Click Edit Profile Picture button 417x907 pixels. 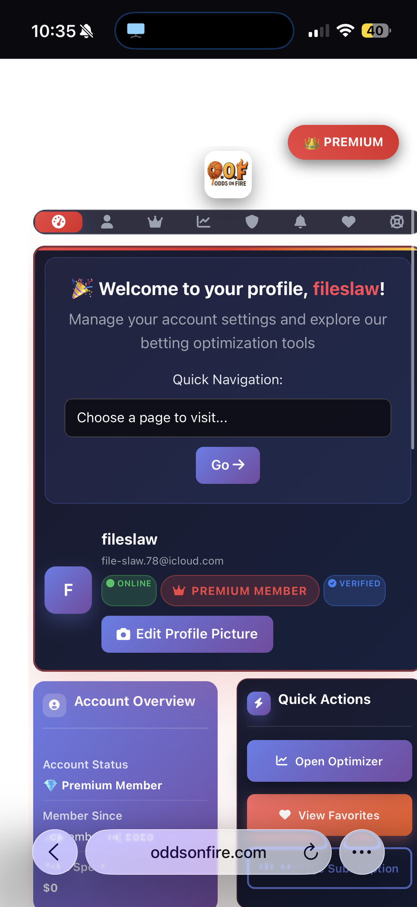pos(187,634)
